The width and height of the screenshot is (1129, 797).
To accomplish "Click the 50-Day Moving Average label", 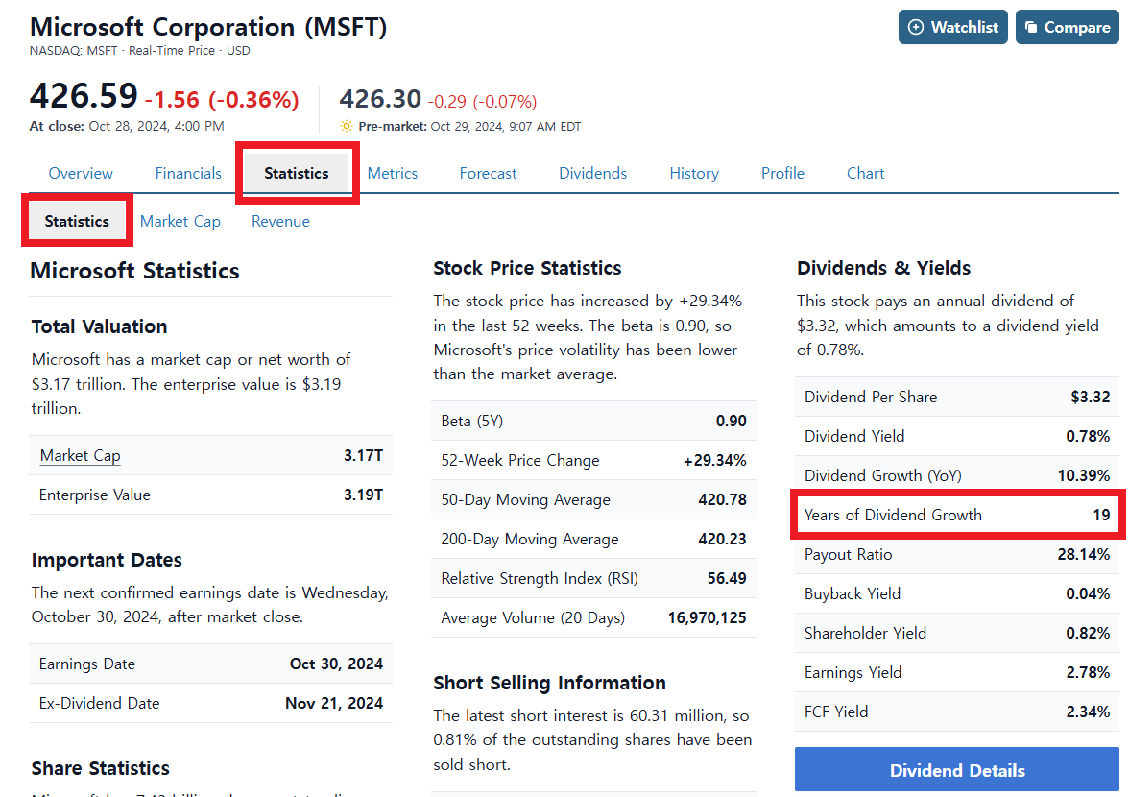I will click(526, 499).
